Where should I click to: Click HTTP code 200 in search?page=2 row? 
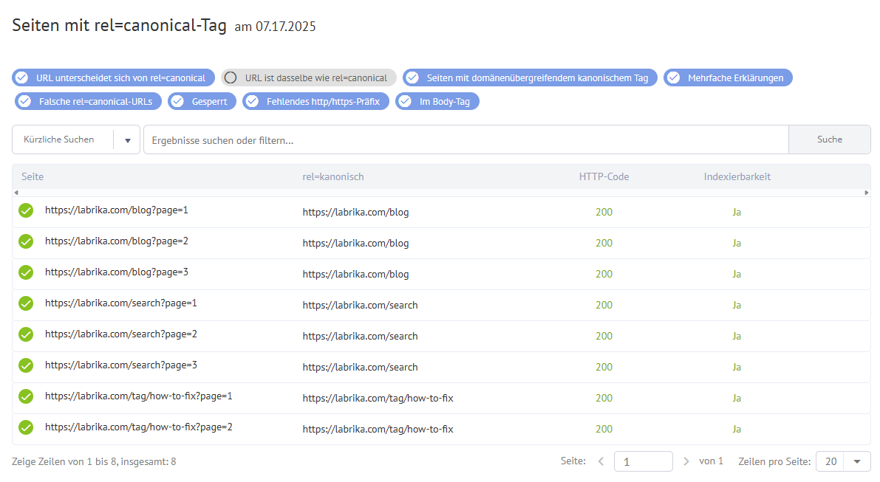pyautogui.click(x=604, y=336)
